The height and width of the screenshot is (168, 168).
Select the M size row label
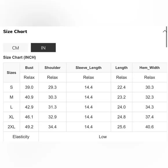tap(12, 97)
